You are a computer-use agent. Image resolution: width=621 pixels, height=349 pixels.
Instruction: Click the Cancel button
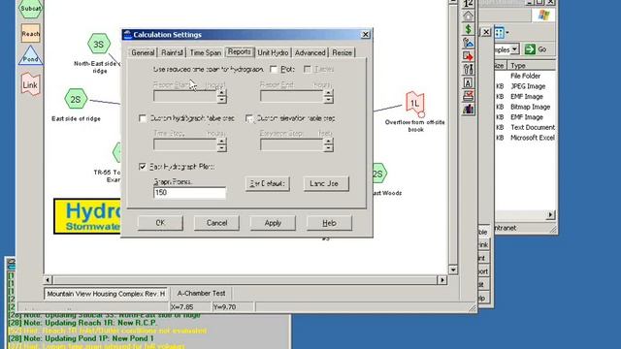216,223
